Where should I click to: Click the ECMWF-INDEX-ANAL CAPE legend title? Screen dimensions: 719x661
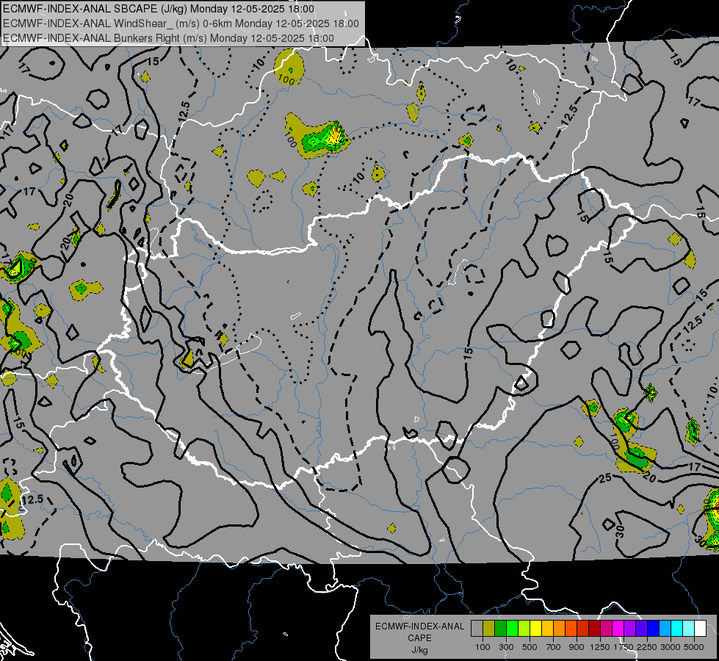click(419, 632)
